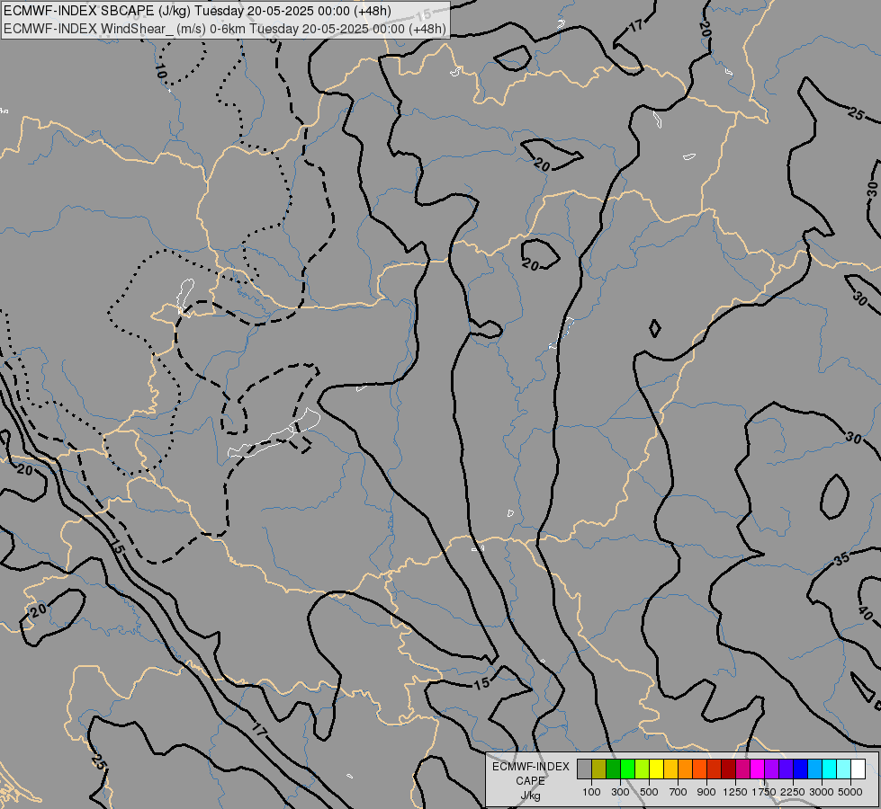Click the gray CAPE legend swatch

tap(584, 769)
